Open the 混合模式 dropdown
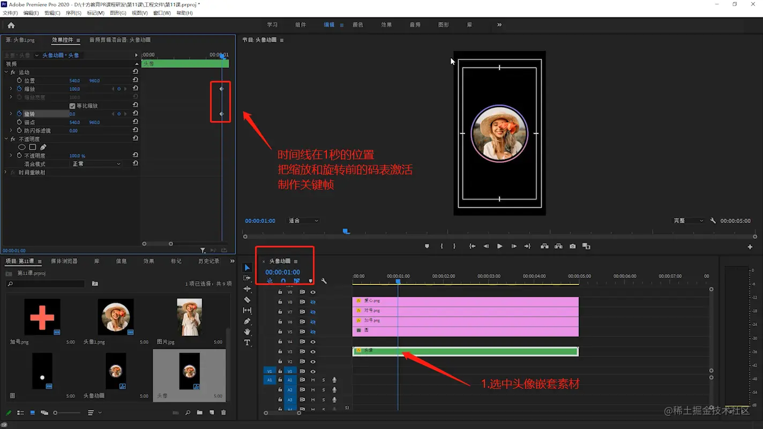Viewport: 763px width, 429px height. [x=96, y=164]
